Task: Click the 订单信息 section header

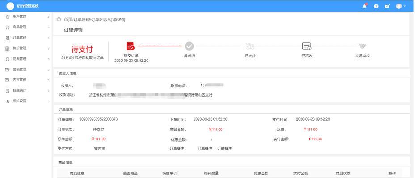Action: pos(66,109)
